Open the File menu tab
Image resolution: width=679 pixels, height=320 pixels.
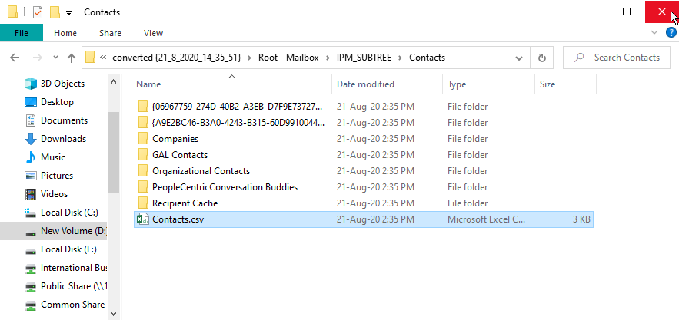(x=22, y=33)
